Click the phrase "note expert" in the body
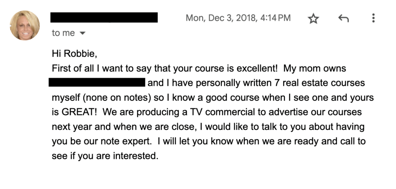396x189 pixels. coord(124,141)
